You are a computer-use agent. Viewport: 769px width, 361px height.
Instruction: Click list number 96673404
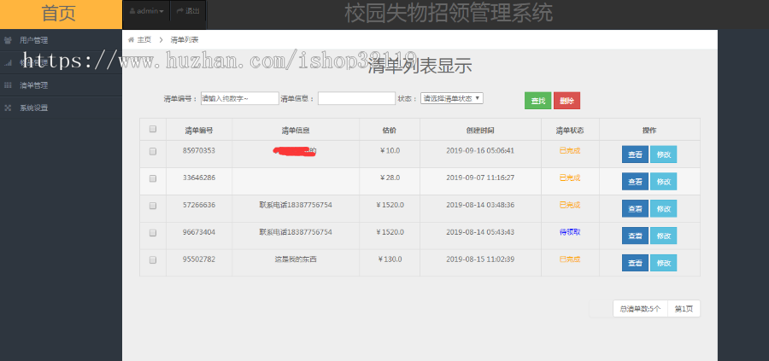(x=198, y=231)
